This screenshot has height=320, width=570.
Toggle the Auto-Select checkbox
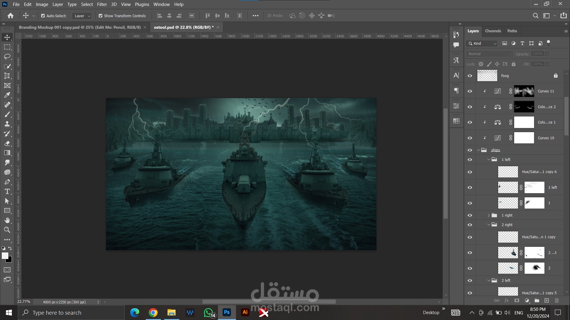[x=43, y=16]
